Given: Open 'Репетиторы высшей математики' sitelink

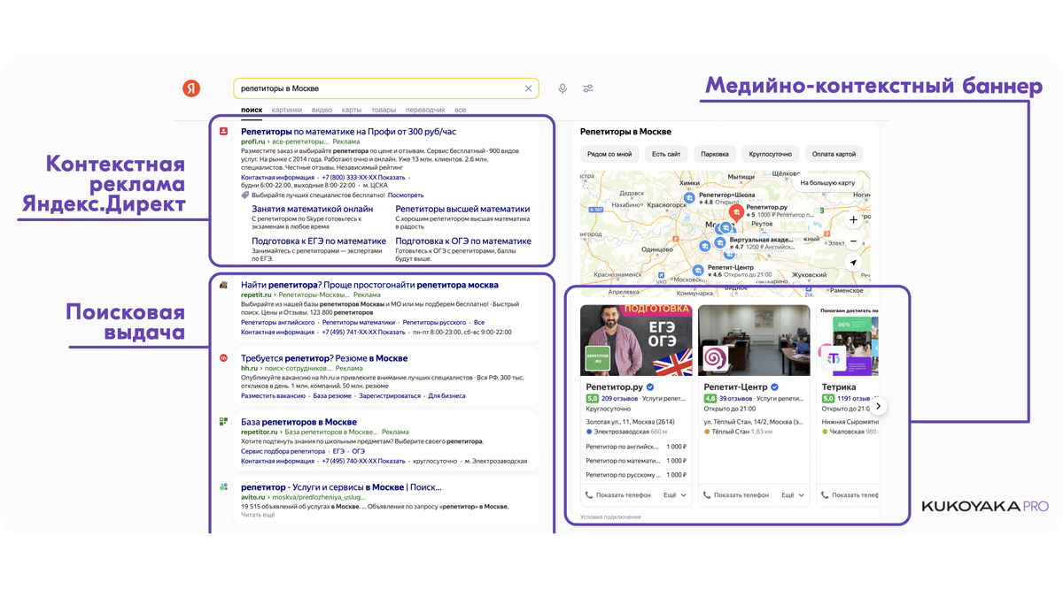Looking at the screenshot, I should coord(462,210).
